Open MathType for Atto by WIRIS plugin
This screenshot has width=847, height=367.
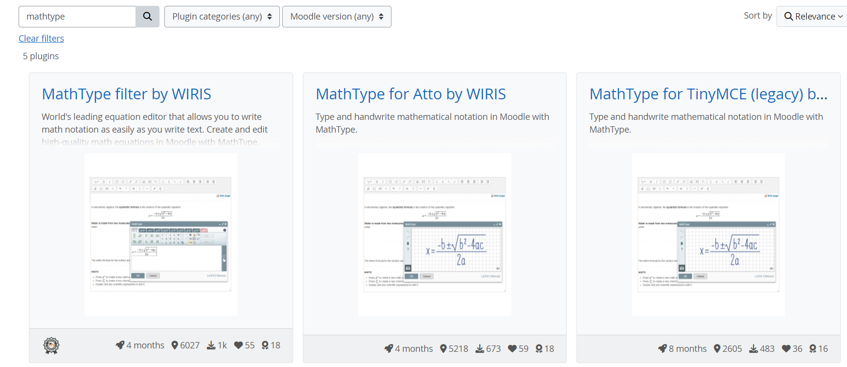411,94
